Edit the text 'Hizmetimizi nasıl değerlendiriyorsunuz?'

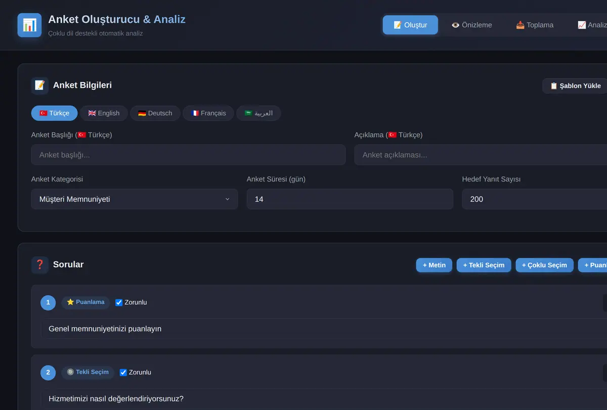click(324, 399)
